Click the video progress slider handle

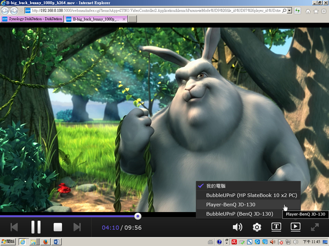point(138,216)
